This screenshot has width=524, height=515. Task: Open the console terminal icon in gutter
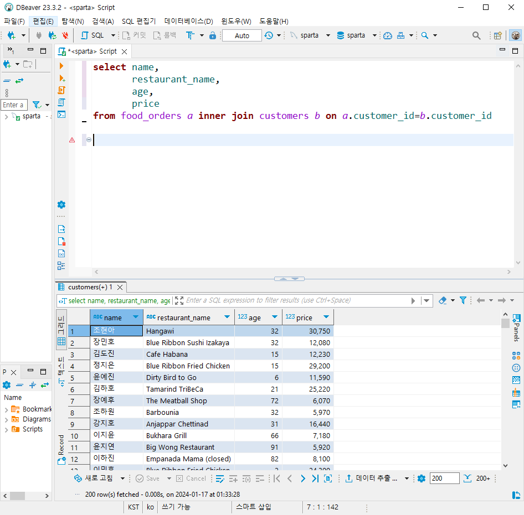61,115
